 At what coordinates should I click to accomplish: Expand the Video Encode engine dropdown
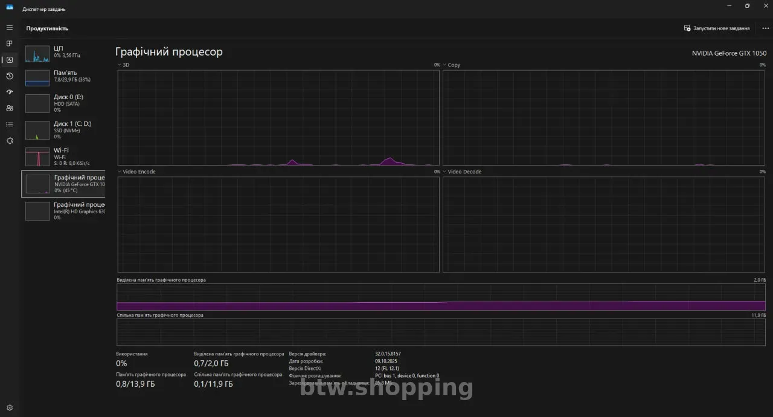click(120, 172)
